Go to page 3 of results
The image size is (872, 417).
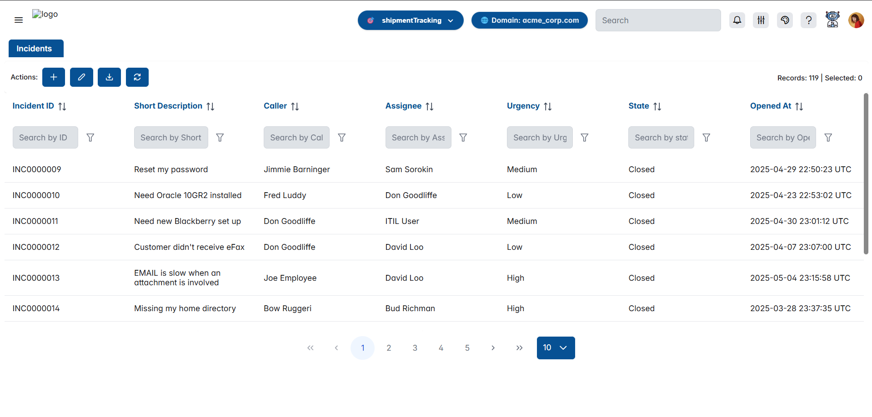pos(414,347)
